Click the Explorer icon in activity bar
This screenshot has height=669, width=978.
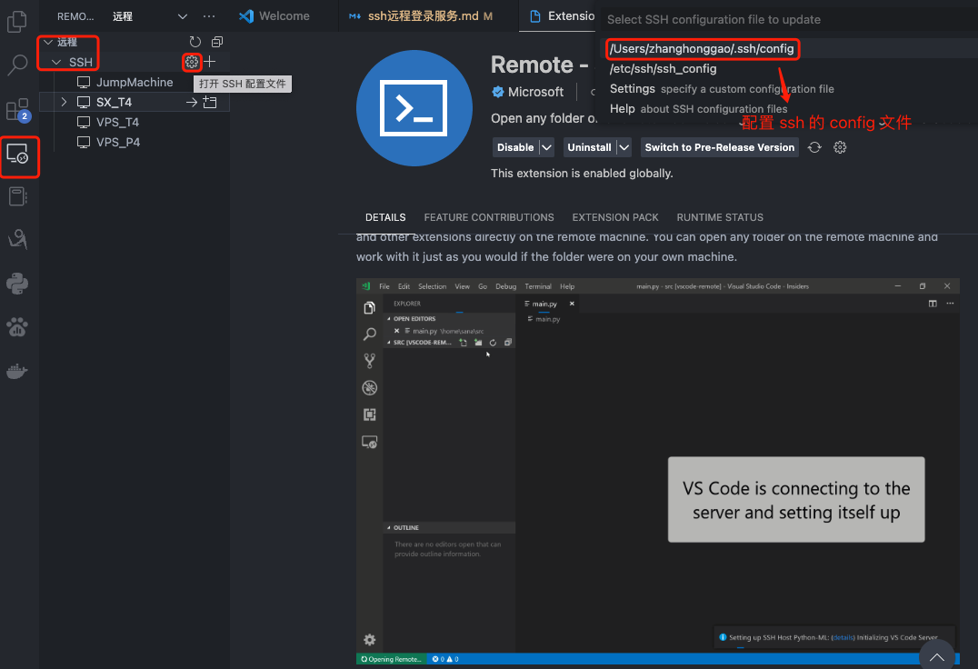click(16, 20)
